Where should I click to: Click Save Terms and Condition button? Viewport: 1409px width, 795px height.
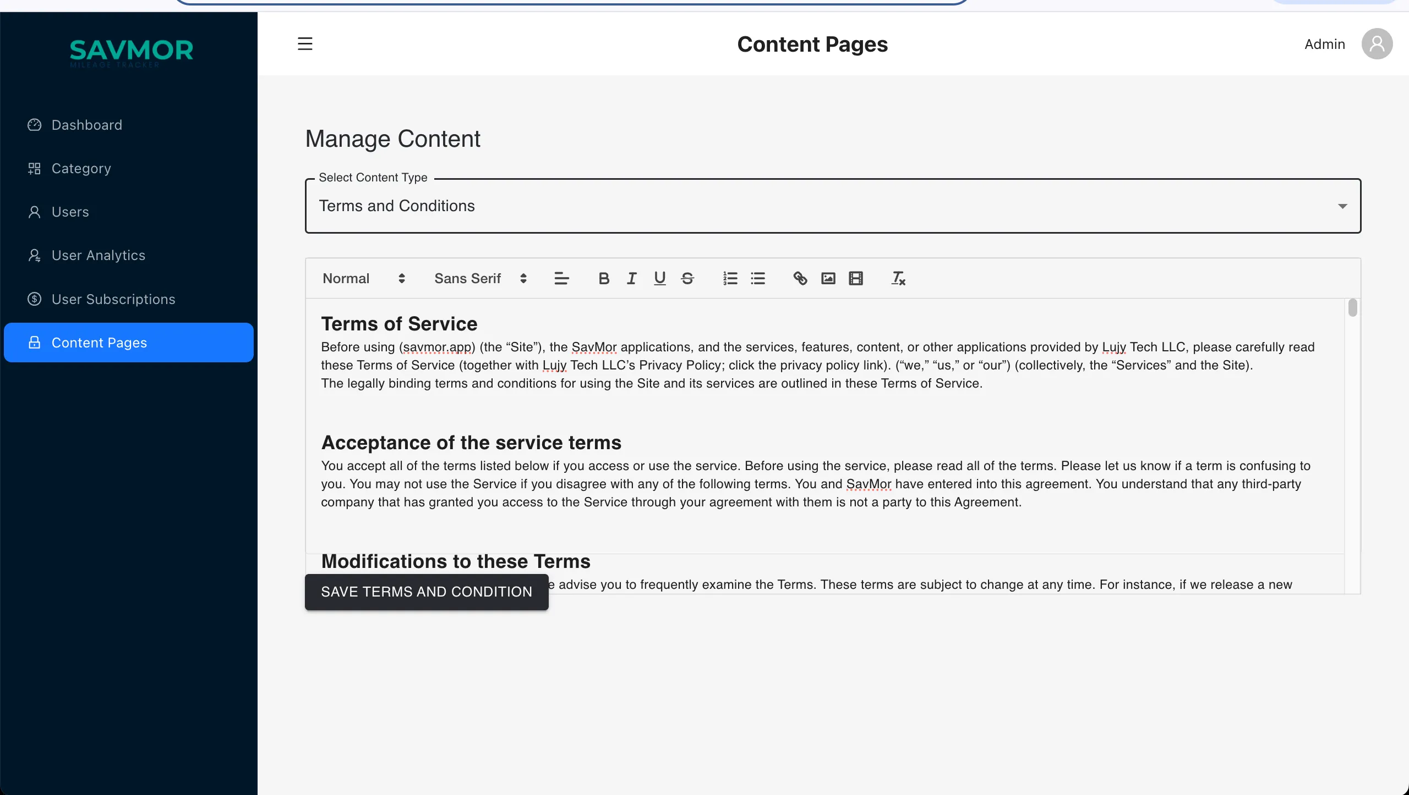[x=427, y=592]
